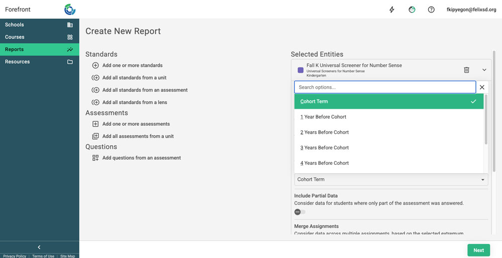Clear search options with X icon

(482, 87)
